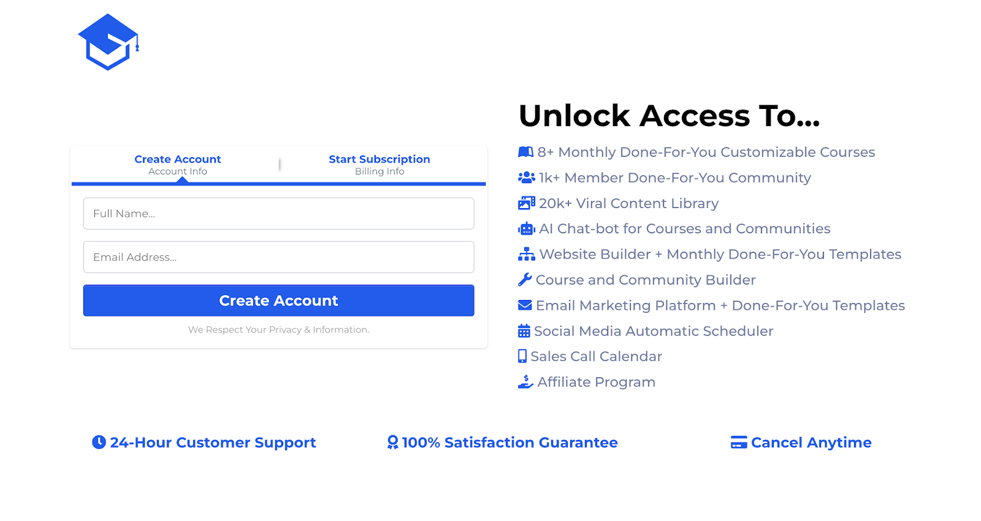This screenshot has width=981, height=521.
Task: Click the wrench icon for Course Builder
Action: coord(524,279)
